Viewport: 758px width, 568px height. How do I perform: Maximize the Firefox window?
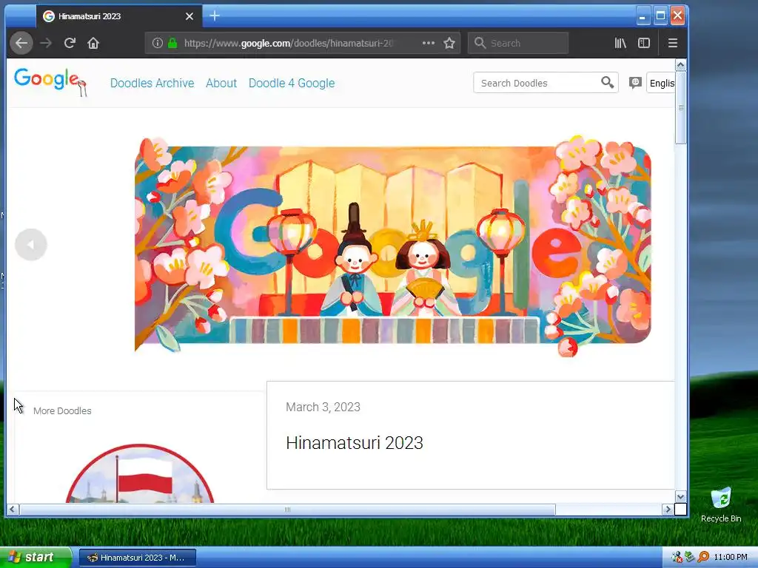tap(660, 16)
